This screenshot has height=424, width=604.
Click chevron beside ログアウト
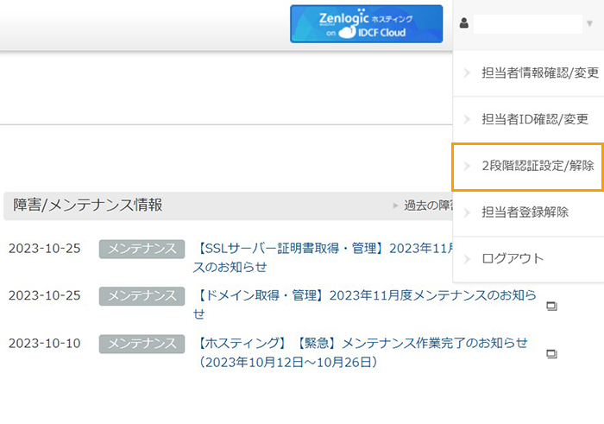(x=466, y=259)
